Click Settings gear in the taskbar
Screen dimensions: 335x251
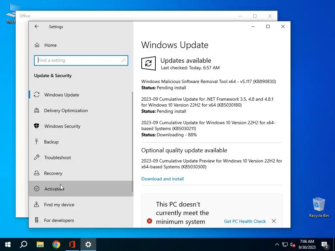[x=88, y=244]
